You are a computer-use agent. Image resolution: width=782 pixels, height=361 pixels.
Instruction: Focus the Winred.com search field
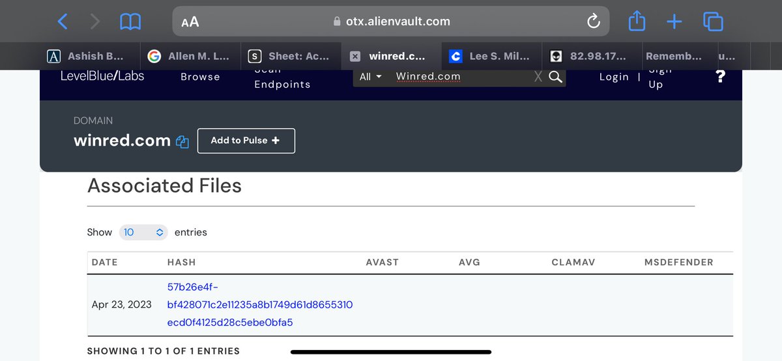click(456, 77)
